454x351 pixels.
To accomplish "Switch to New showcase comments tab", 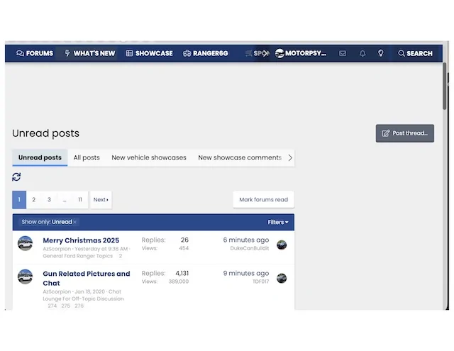I will [x=240, y=157].
